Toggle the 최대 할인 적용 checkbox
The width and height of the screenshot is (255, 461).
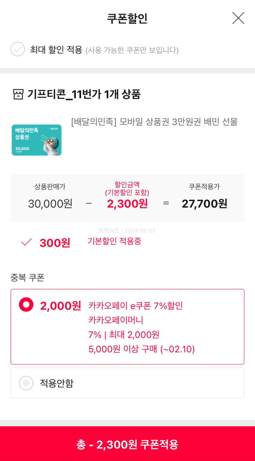(18, 49)
